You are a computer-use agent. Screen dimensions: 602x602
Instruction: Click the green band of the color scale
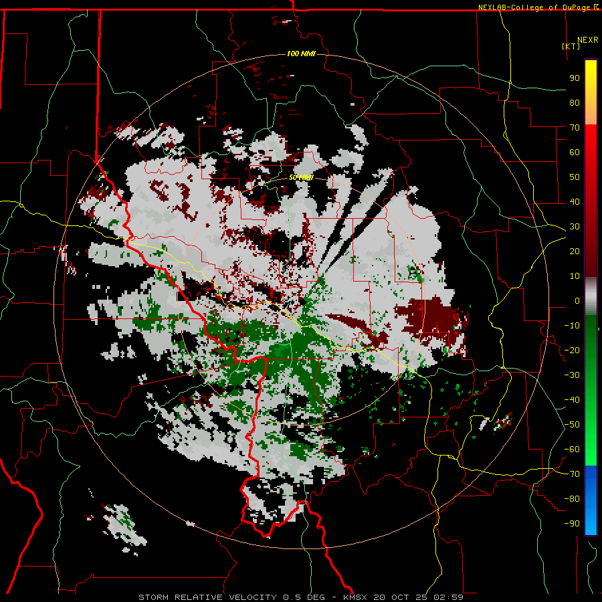[591, 390]
